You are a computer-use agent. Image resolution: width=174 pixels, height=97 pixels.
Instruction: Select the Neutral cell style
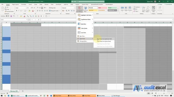93,10
